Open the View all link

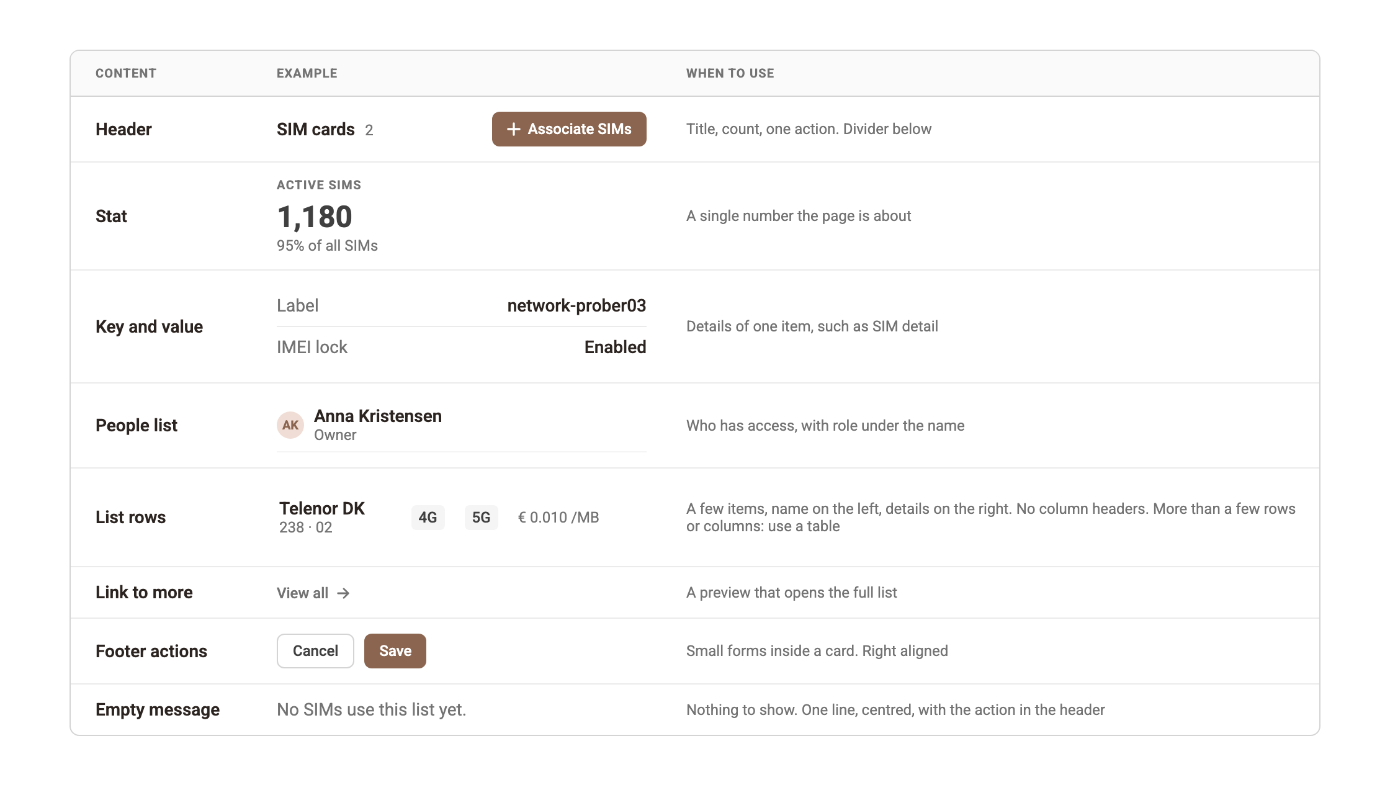pos(313,593)
